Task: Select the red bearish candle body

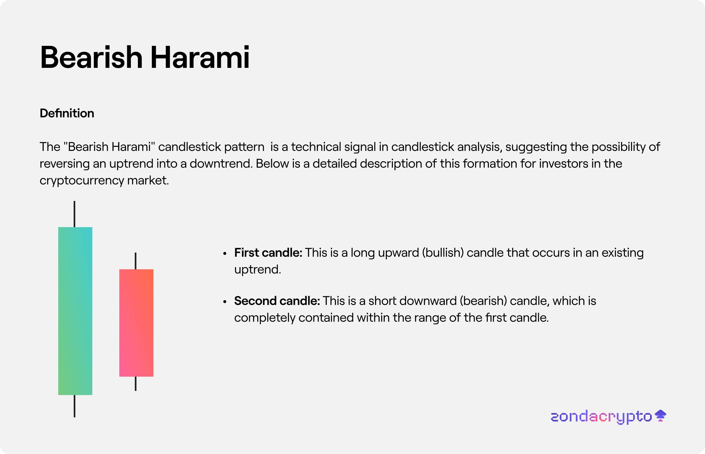Action: [136, 323]
